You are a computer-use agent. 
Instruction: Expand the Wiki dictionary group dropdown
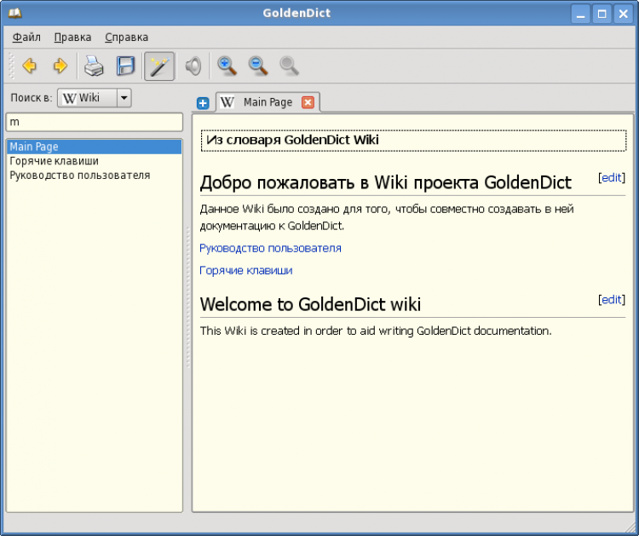point(124,98)
